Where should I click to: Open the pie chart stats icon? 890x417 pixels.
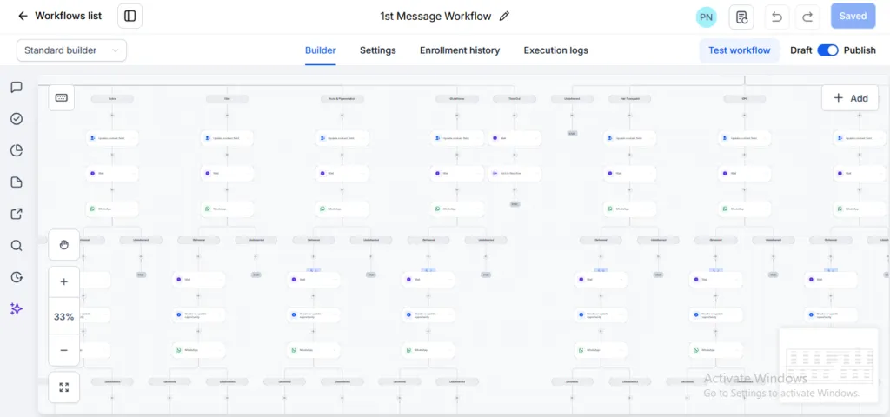(17, 150)
